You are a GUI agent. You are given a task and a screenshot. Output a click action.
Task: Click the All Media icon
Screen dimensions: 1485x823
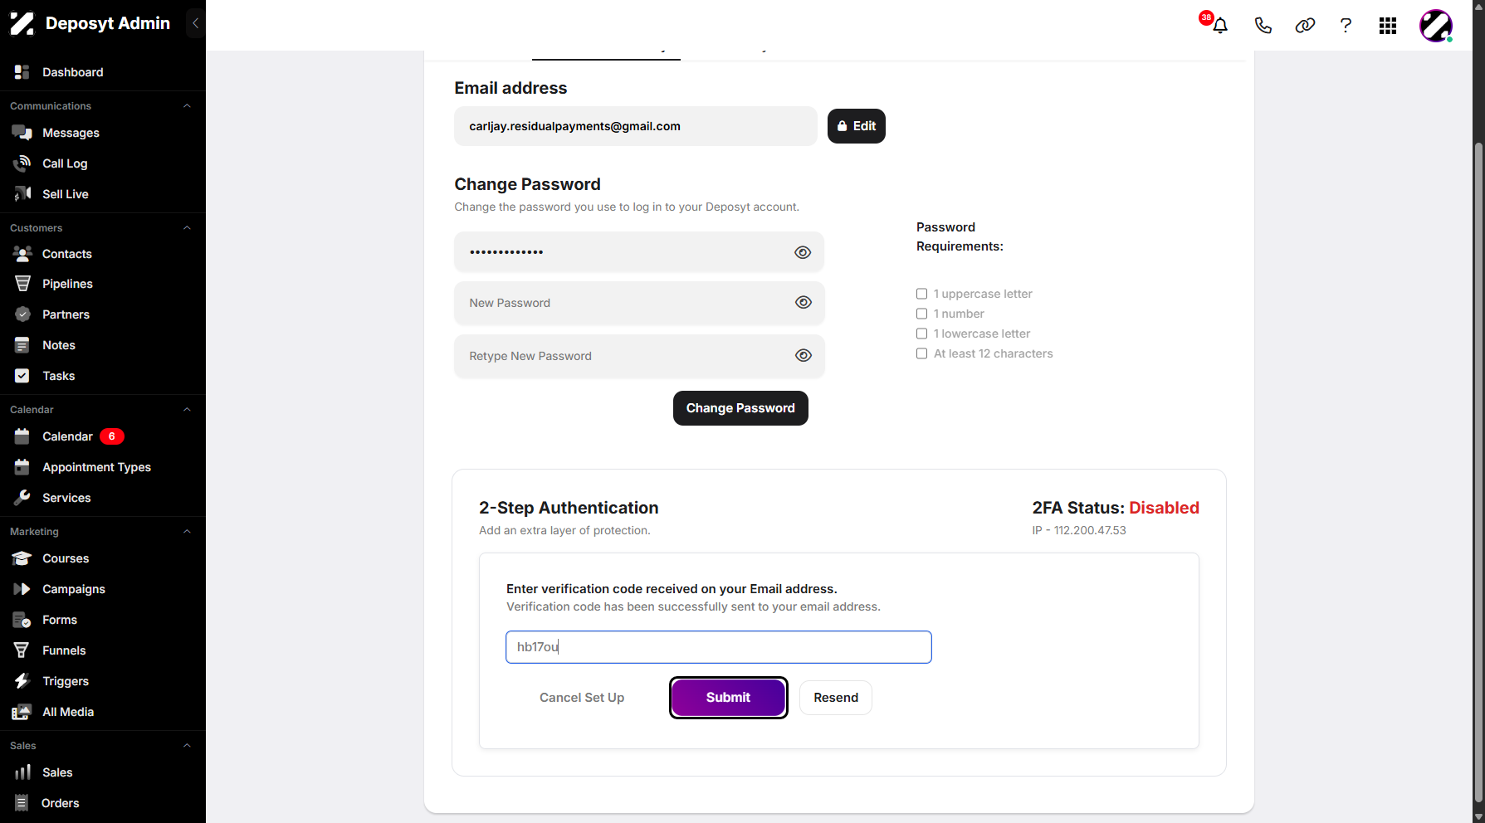tap(22, 712)
